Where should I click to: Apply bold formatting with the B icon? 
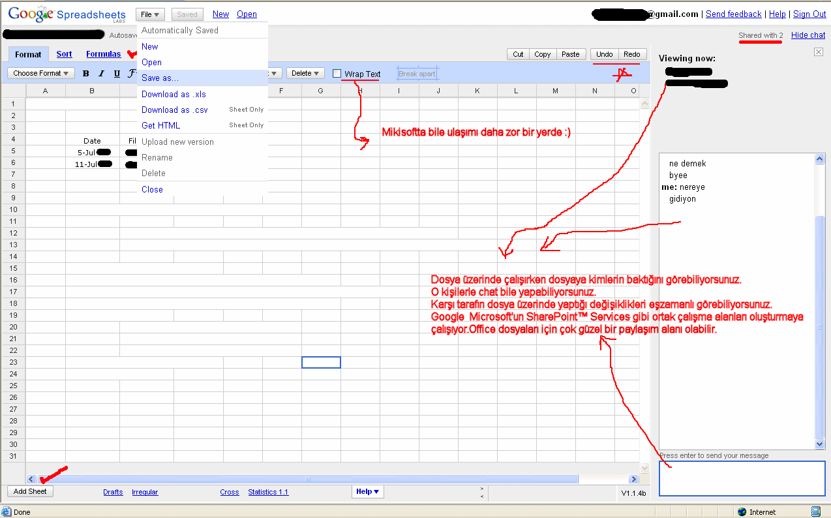[x=86, y=74]
